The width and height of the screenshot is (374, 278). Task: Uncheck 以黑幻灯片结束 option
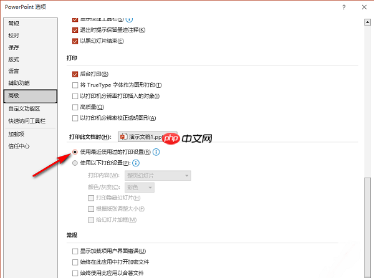point(75,41)
